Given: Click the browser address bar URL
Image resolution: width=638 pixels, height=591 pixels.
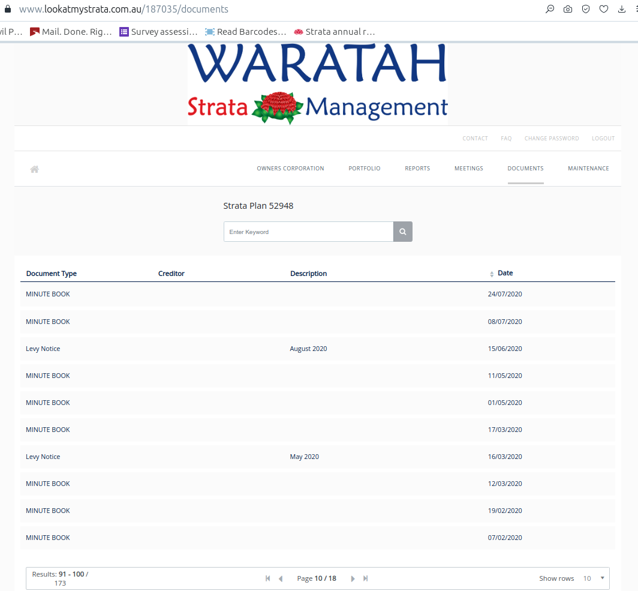Looking at the screenshot, I should click(124, 9).
